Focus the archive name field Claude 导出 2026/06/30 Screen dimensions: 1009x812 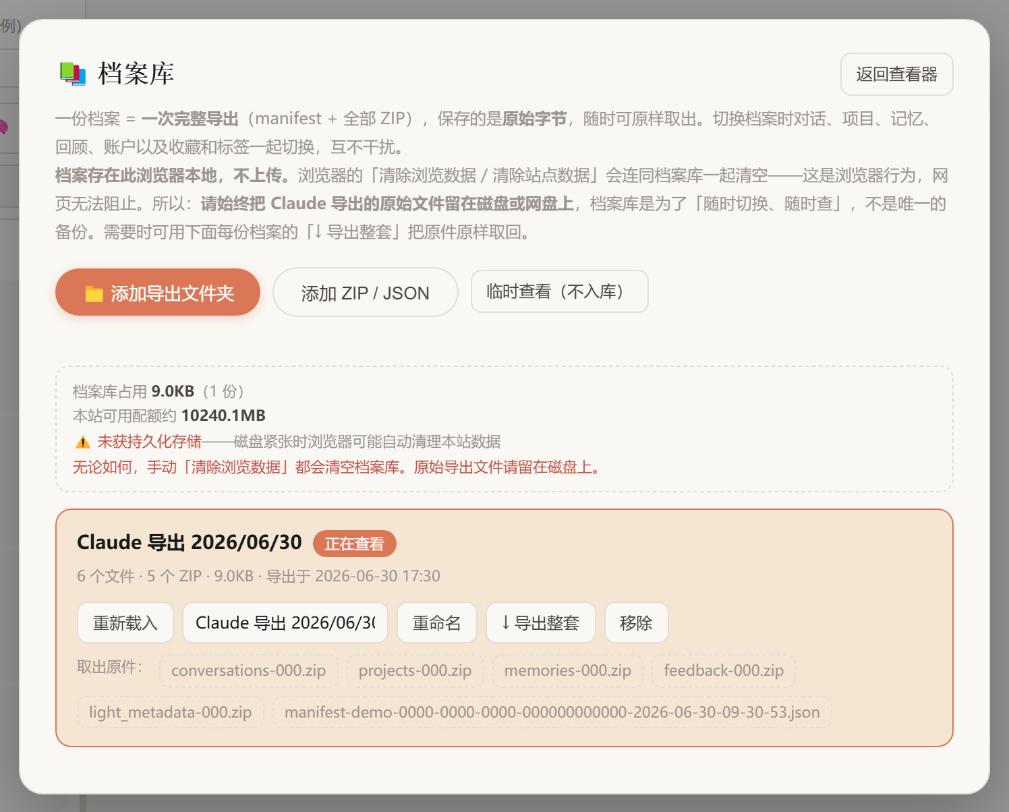coord(285,622)
